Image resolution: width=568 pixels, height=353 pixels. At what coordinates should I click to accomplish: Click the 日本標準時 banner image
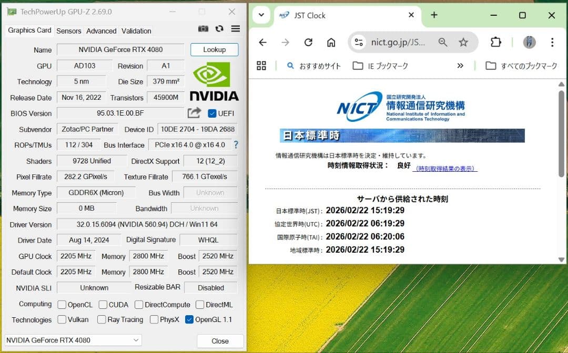[402, 136]
